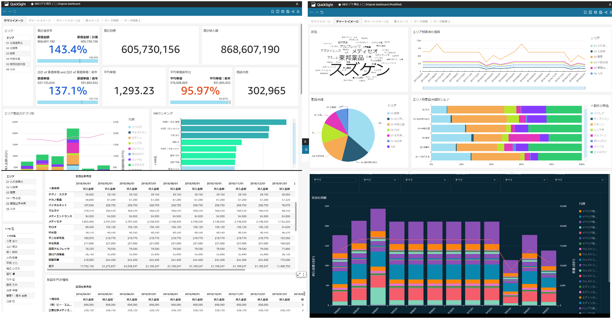Click export icon in Original dashboard toolbar
The width and height of the screenshot is (612, 318).
pos(278,12)
